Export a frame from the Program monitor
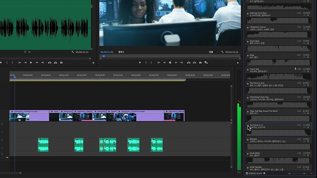This screenshot has height=178, width=317. [200, 63]
